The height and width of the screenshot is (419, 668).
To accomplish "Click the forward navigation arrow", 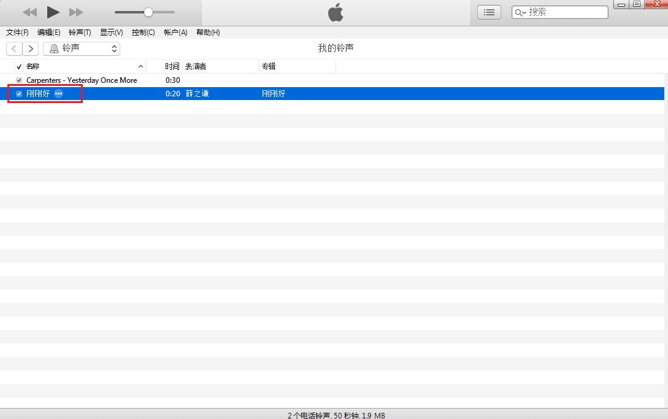I will [x=30, y=48].
